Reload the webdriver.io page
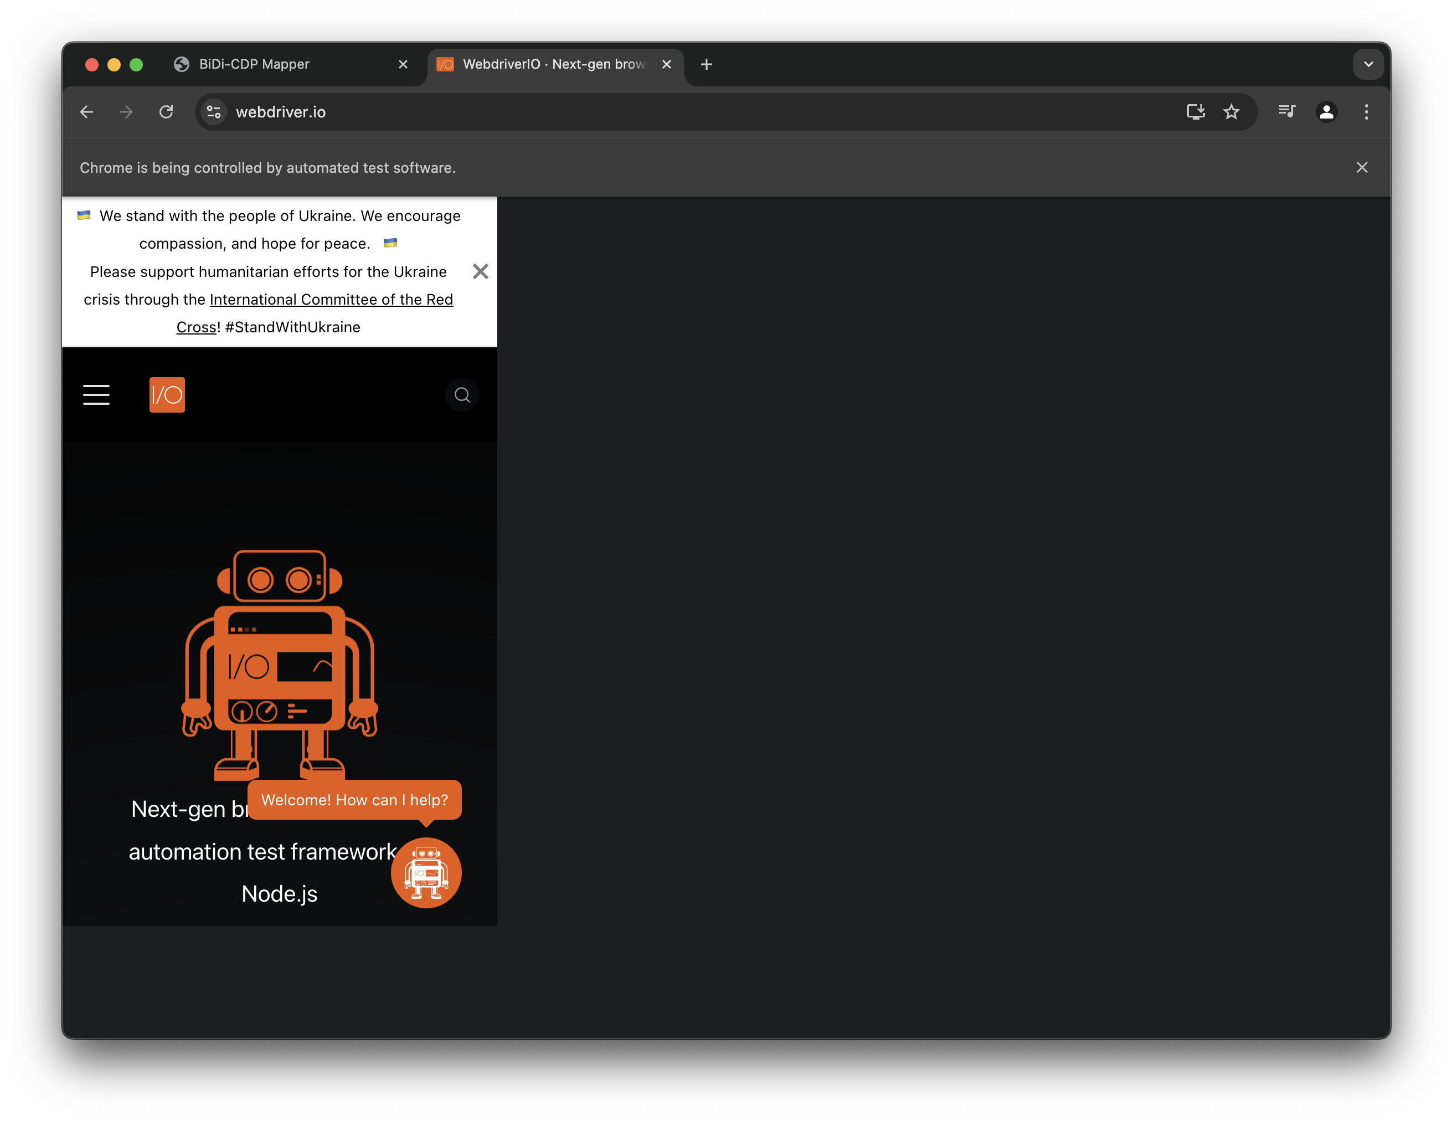Viewport: 1453px width, 1121px height. point(166,112)
